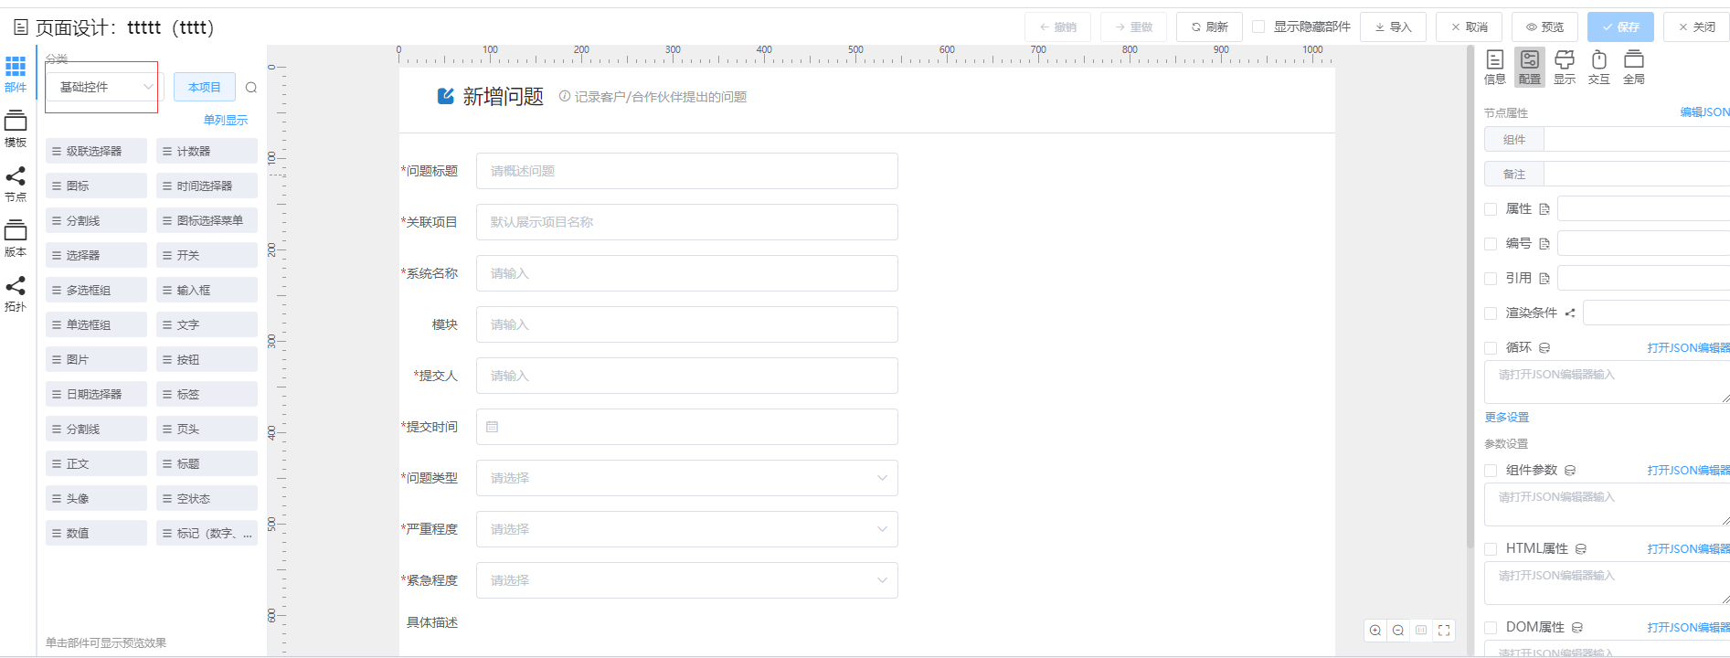Click the database icon next to 循环
The height and width of the screenshot is (658, 1730).
click(1544, 348)
